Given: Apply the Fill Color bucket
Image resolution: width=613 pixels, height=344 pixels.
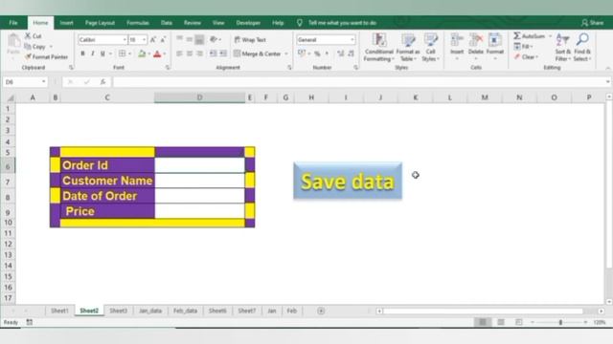Looking at the screenshot, I should click(x=142, y=54).
